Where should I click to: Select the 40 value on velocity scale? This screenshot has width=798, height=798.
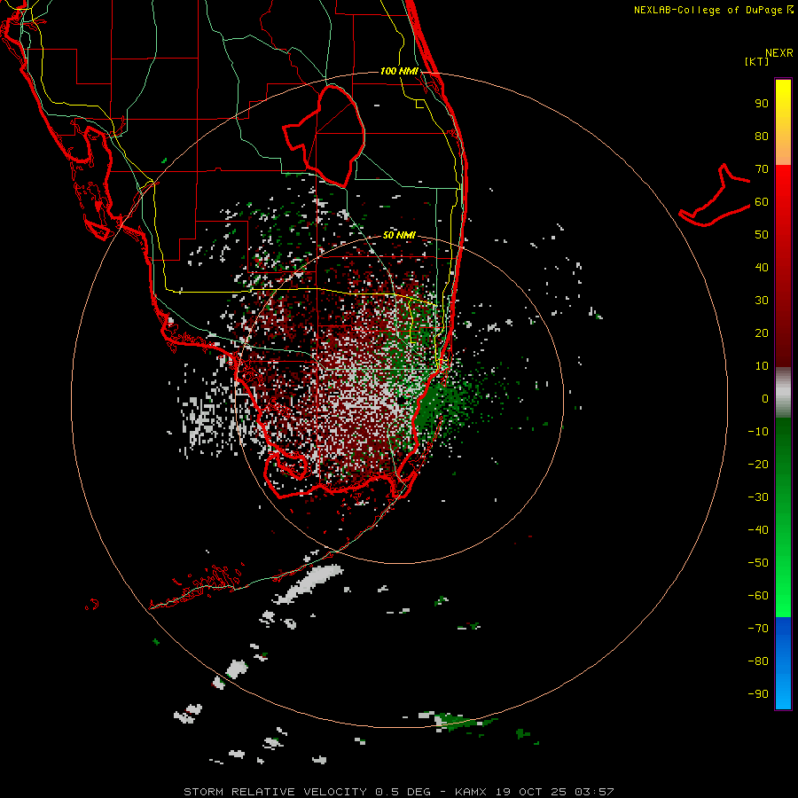pyautogui.click(x=762, y=267)
